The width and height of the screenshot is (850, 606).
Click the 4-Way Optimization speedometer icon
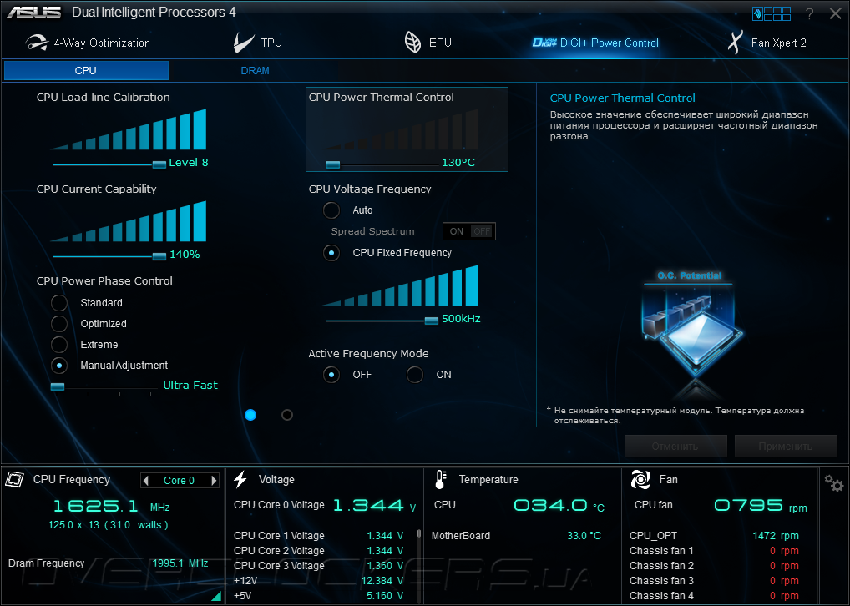(x=36, y=43)
